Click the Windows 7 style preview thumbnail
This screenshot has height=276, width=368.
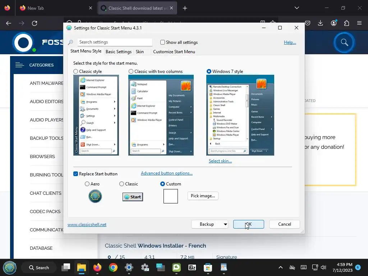(x=240, y=115)
